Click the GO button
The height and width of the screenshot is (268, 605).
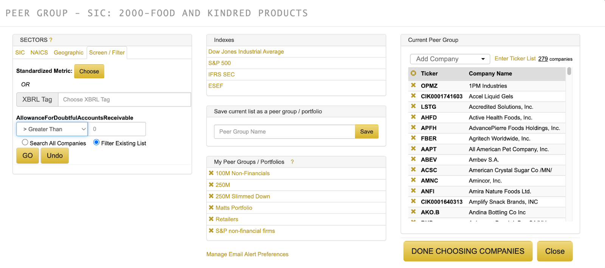coord(28,156)
